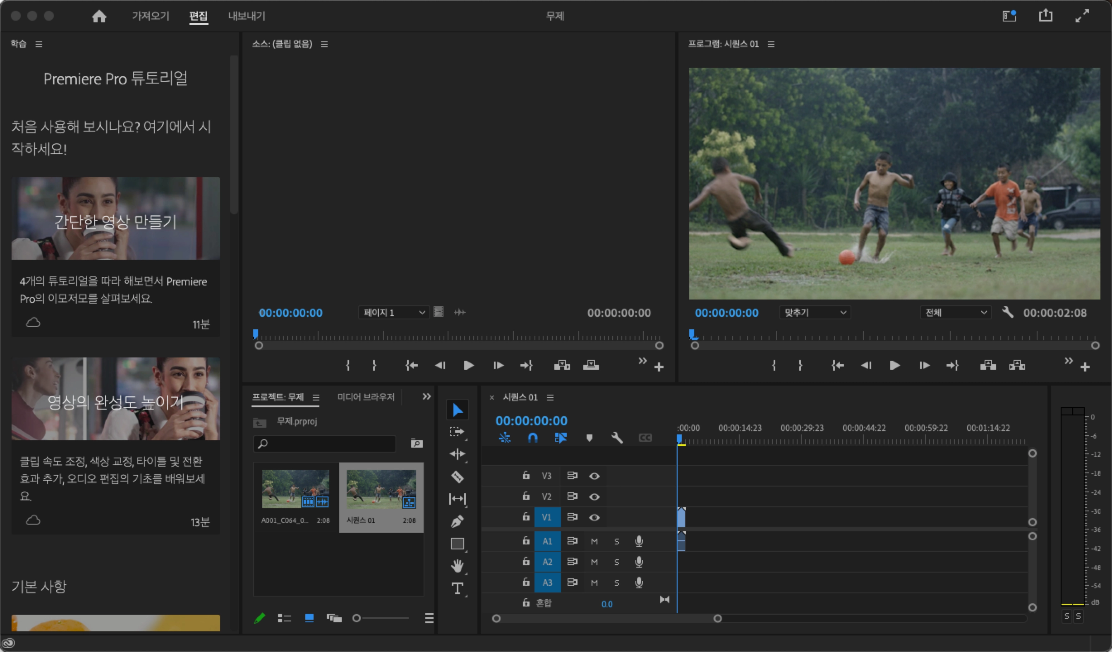Switch to the 내보내기 tab

pyautogui.click(x=246, y=16)
